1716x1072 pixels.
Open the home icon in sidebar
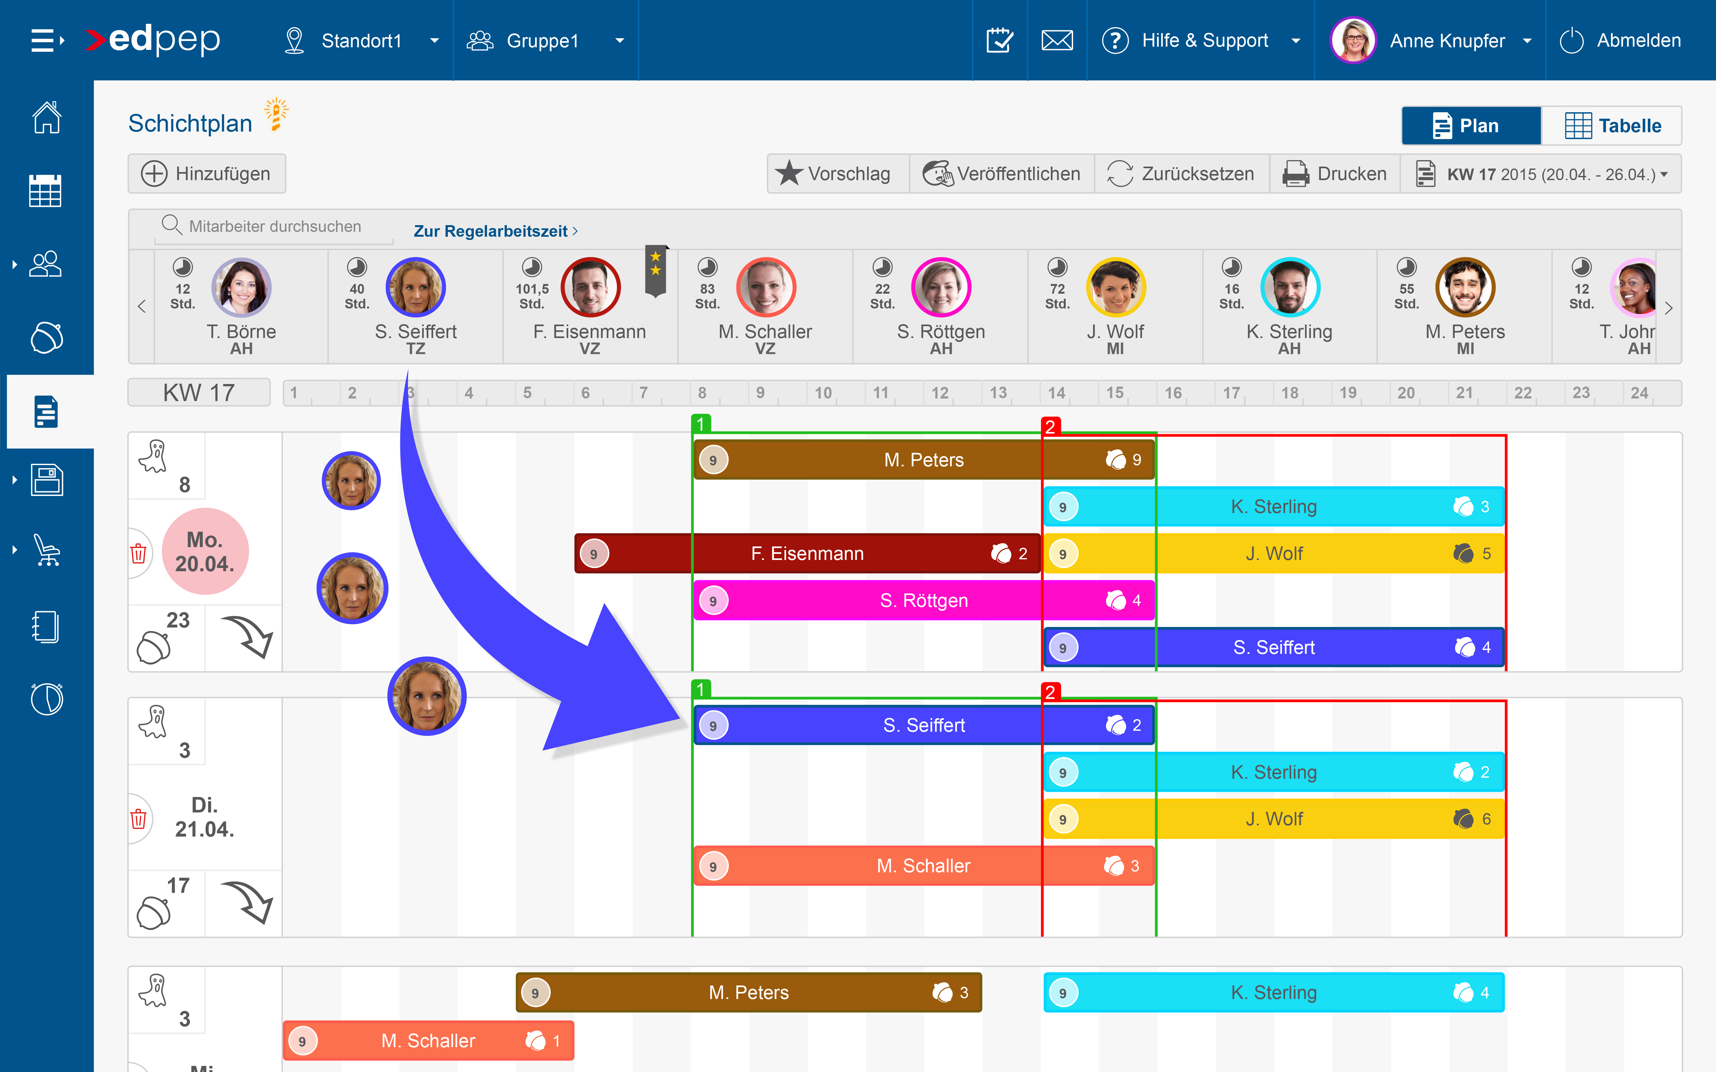click(46, 118)
